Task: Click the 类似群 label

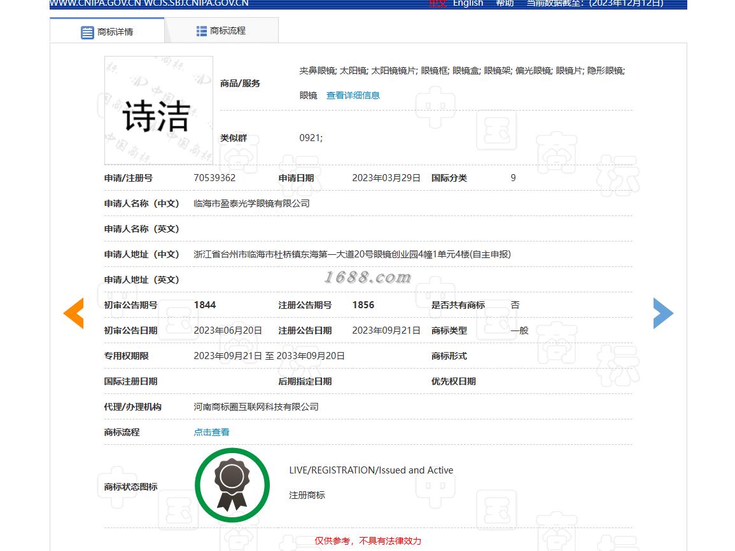Action: click(x=234, y=138)
